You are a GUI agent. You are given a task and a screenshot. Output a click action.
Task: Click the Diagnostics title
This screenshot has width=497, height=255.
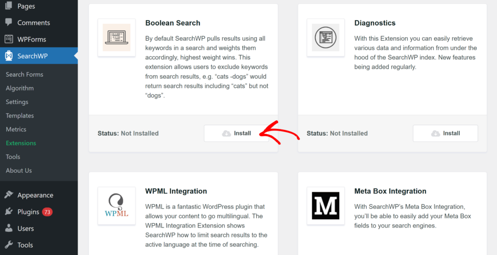(375, 23)
